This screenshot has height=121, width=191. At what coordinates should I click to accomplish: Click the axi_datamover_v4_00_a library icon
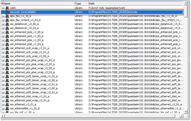tap(7, 24)
